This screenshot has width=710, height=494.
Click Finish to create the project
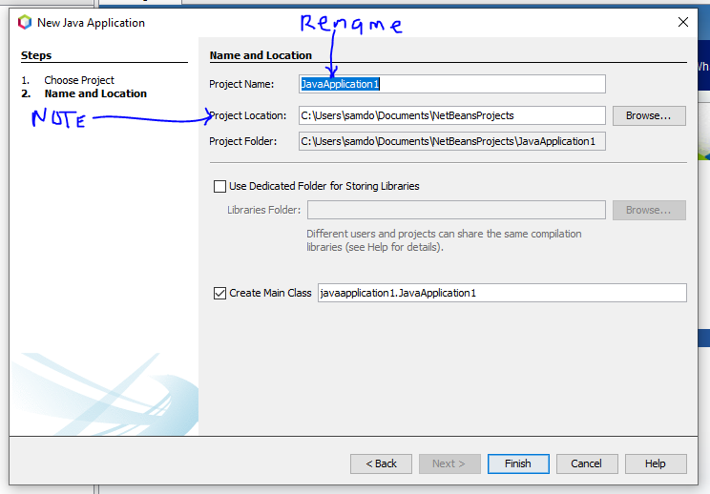coord(518,464)
